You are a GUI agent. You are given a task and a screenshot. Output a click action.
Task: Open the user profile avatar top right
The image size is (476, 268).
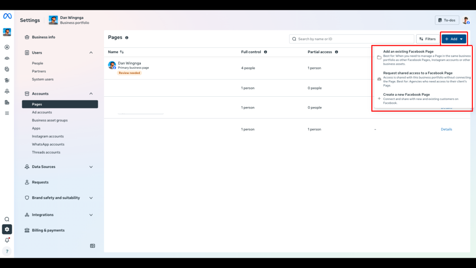[466, 20]
